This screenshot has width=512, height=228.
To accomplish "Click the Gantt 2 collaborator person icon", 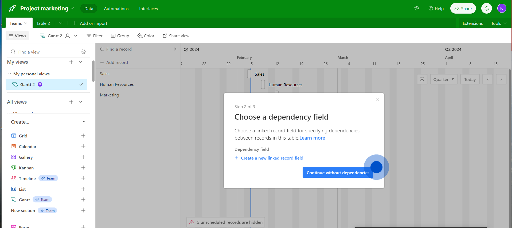I will pos(68,36).
